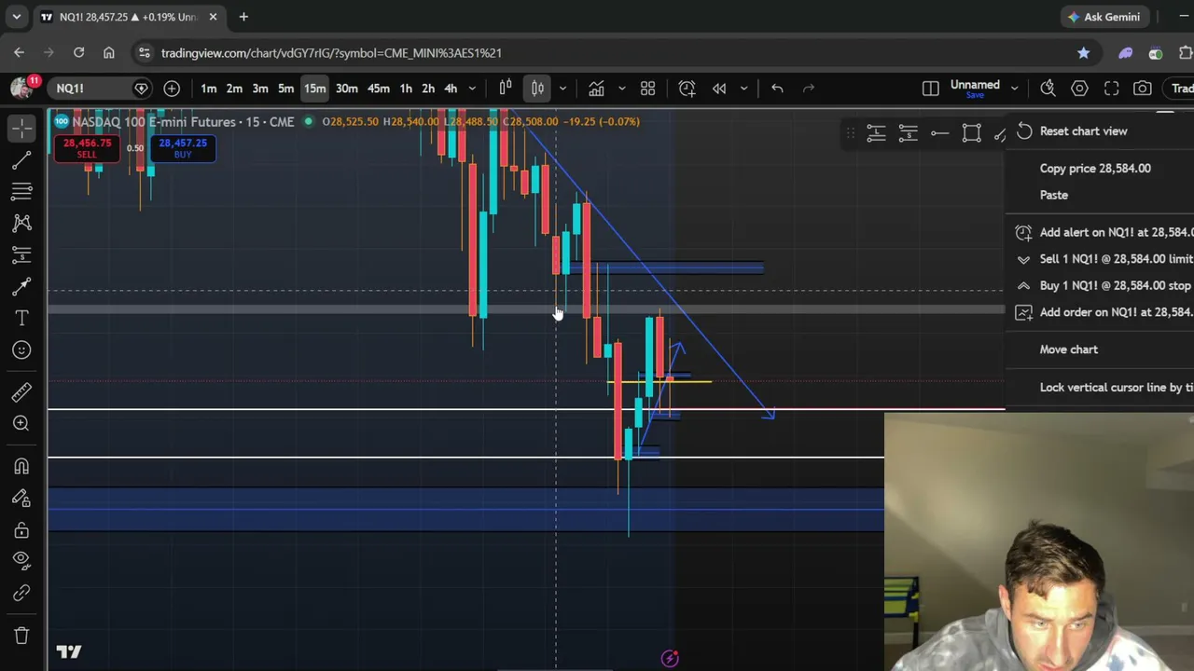Switch to the 2h timeframe
The width and height of the screenshot is (1194, 671).
[x=428, y=89]
